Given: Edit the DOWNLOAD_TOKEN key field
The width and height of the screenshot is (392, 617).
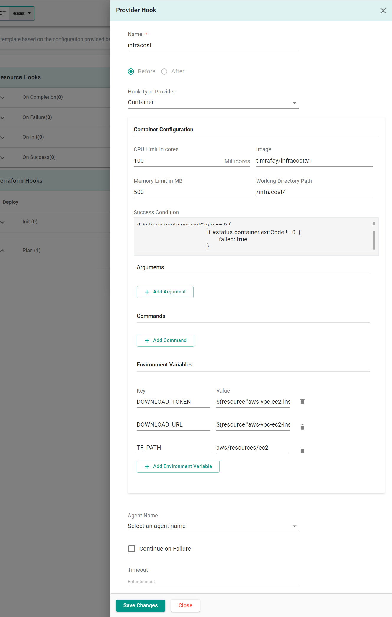Looking at the screenshot, I should [x=173, y=402].
